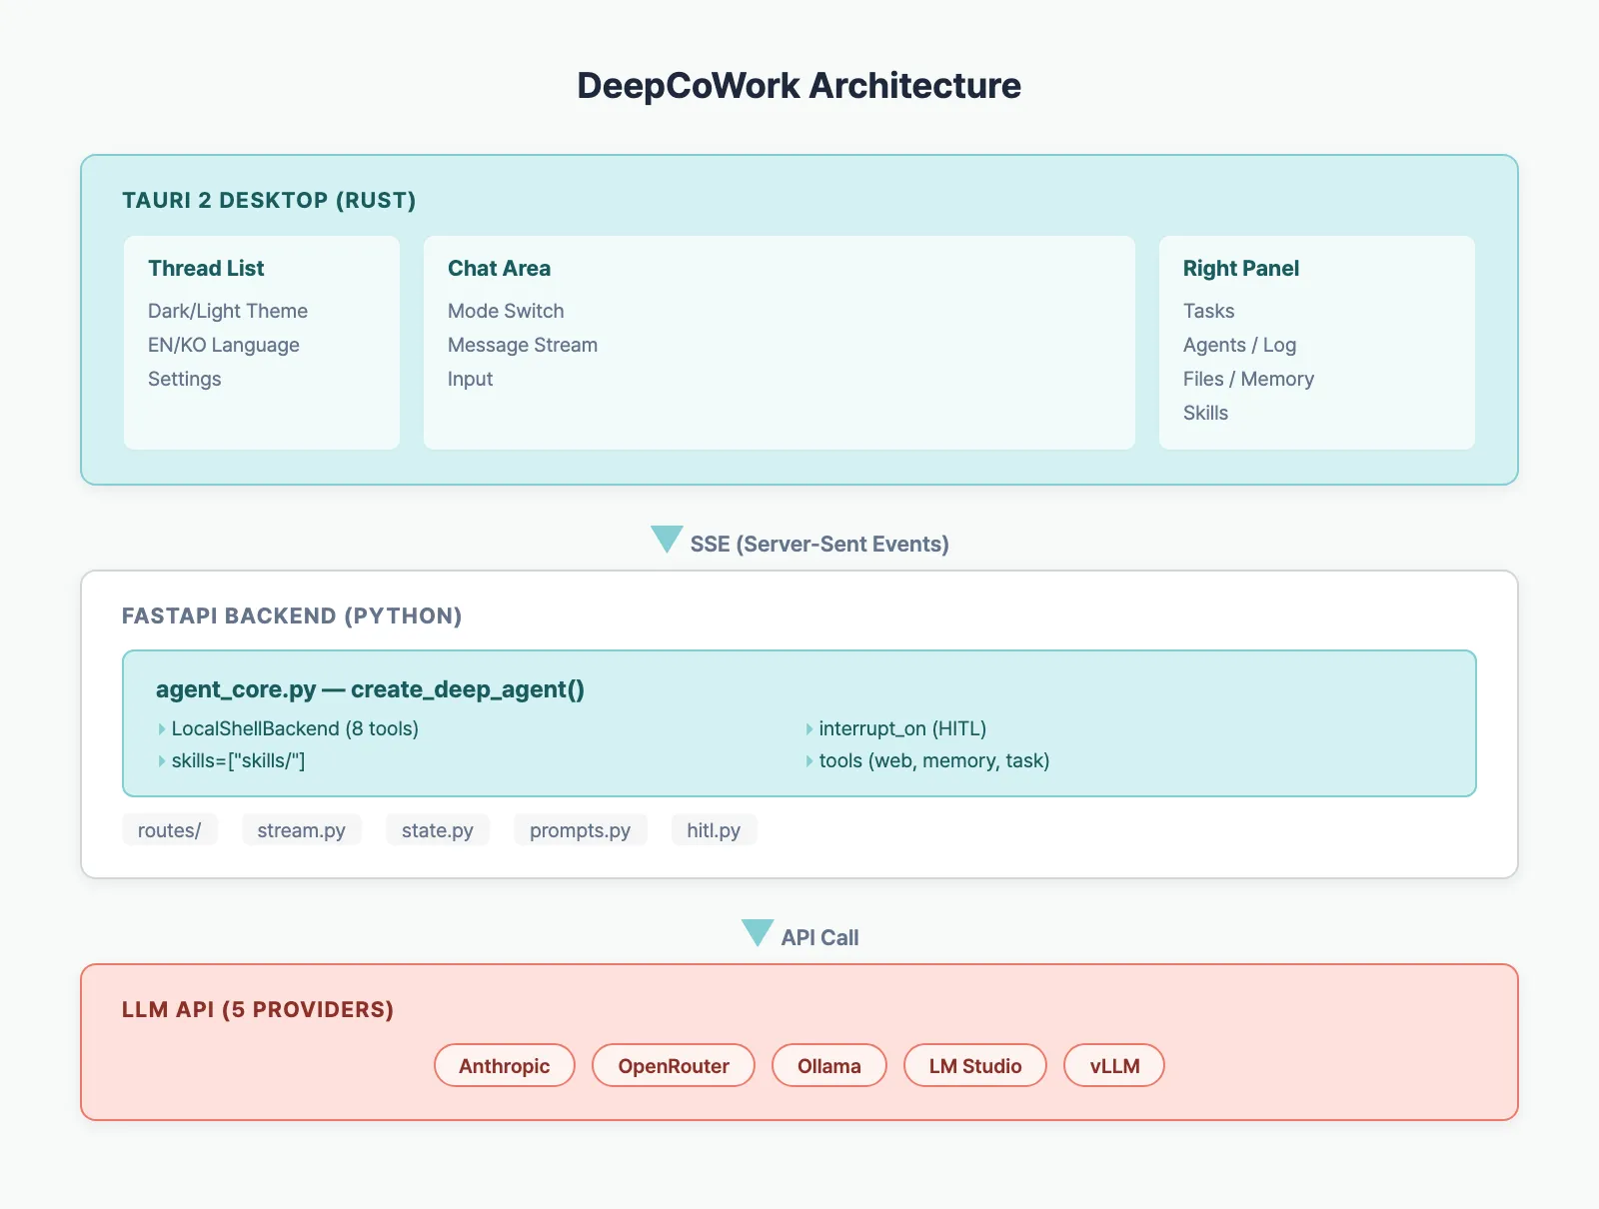Image resolution: width=1599 pixels, height=1209 pixels.
Task: Open Settings in the Thread List panel
Action: pos(184,379)
